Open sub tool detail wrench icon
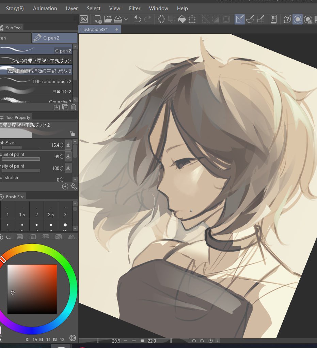This screenshot has height=348, width=317. [x=74, y=187]
